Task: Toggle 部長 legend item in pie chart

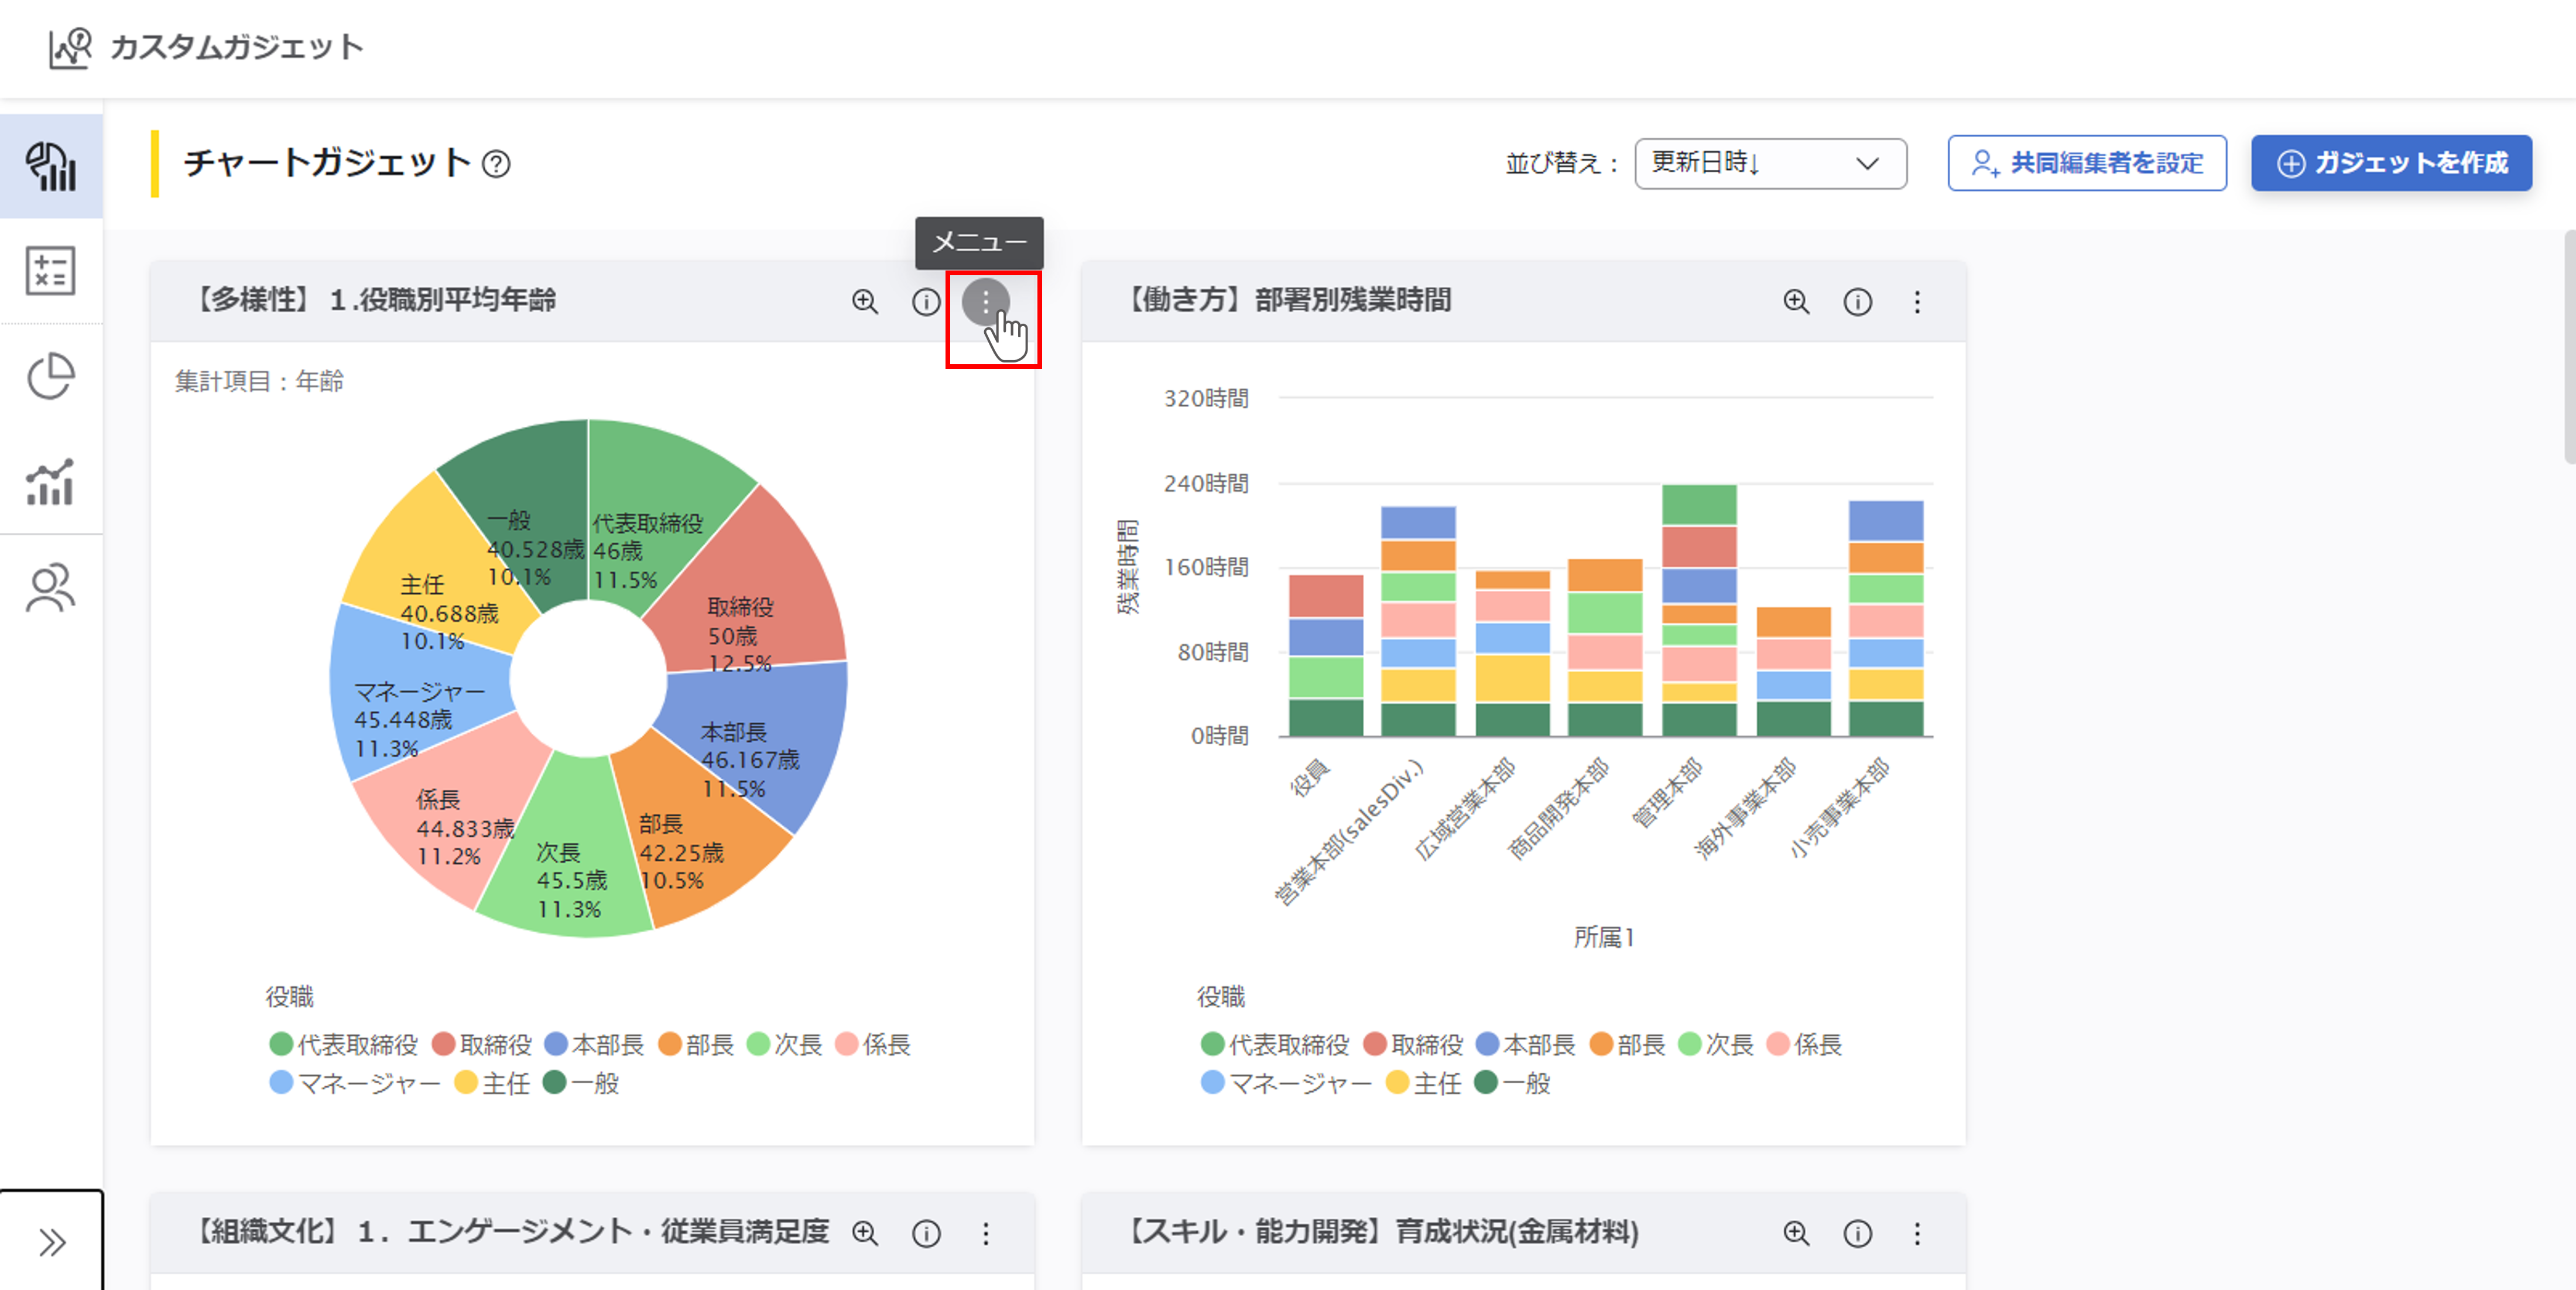Action: [697, 1045]
